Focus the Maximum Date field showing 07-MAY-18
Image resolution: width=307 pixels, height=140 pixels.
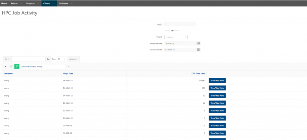point(180,50)
